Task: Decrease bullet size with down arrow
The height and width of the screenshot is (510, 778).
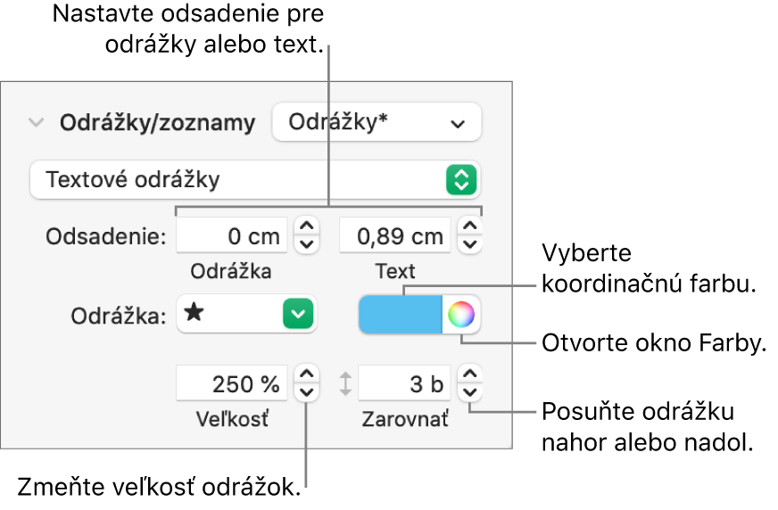Action: click(x=306, y=391)
